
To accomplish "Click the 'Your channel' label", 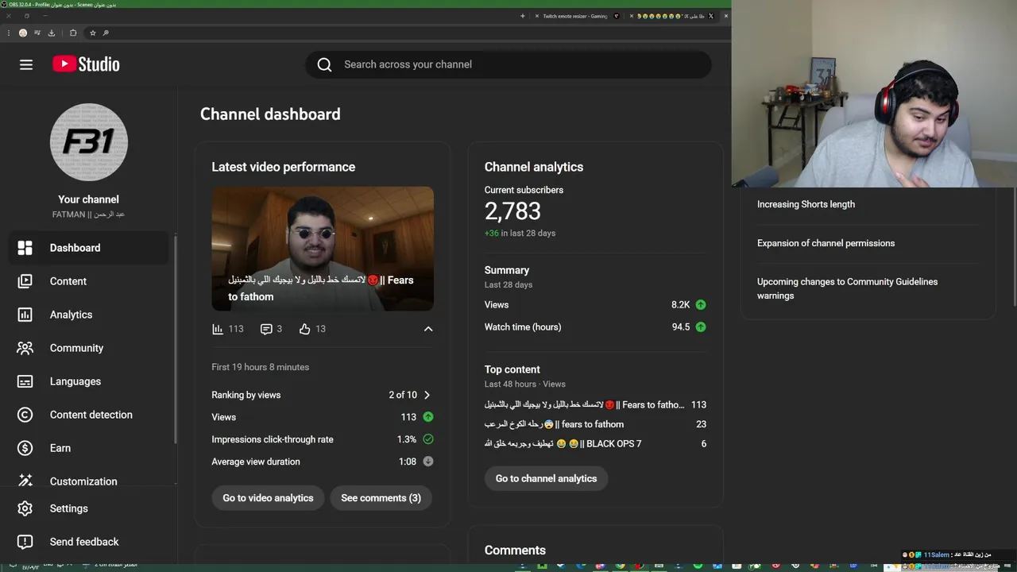I will point(88,199).
